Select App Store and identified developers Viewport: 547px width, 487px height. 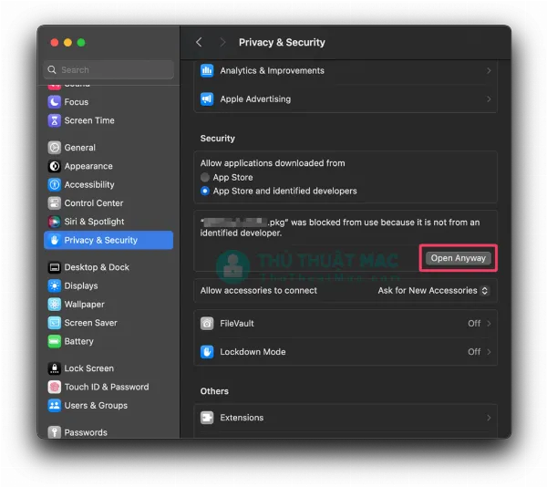coord(205,191)
